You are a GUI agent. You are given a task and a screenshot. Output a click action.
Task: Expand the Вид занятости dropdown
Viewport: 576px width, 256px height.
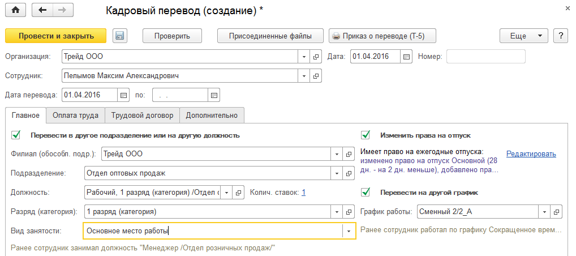click(x=349, y=231)
